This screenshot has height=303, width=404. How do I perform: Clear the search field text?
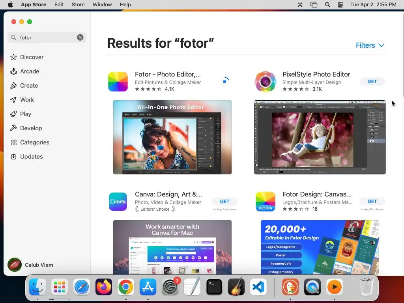tap(80, 37)
